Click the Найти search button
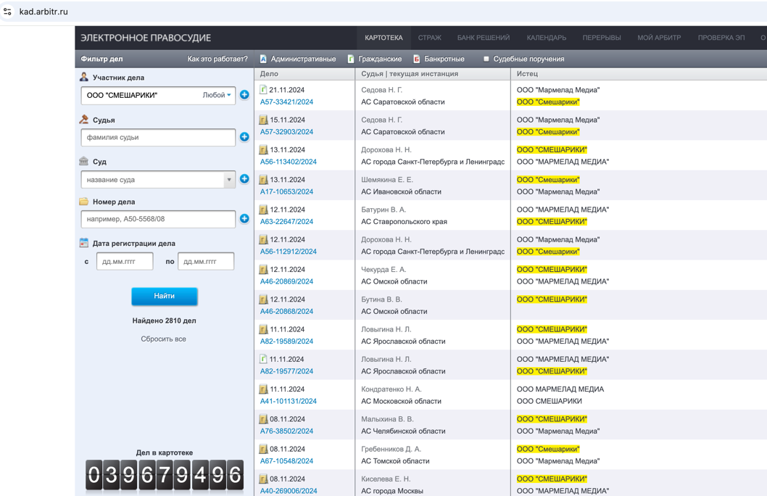The width and height of the screenshot is (767, 496). 165,296
